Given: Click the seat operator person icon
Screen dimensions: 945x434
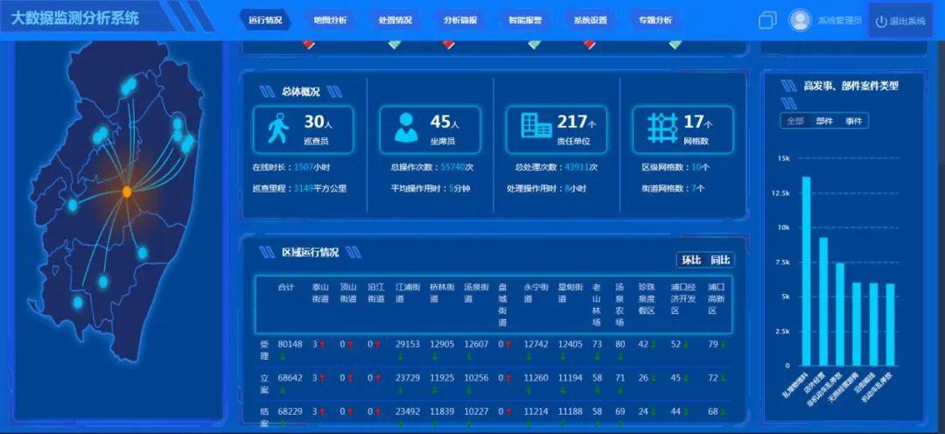Looking at the screenshot, I should tap(406, 128).
